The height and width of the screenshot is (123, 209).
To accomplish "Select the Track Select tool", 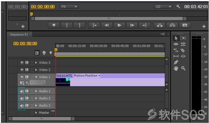I will click(183, 38).
